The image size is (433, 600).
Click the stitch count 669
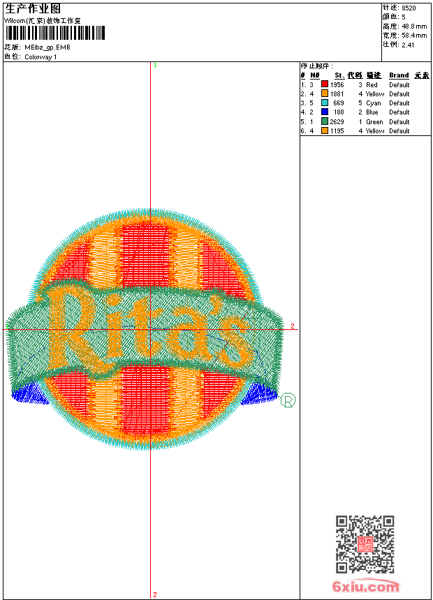(339, 103)
